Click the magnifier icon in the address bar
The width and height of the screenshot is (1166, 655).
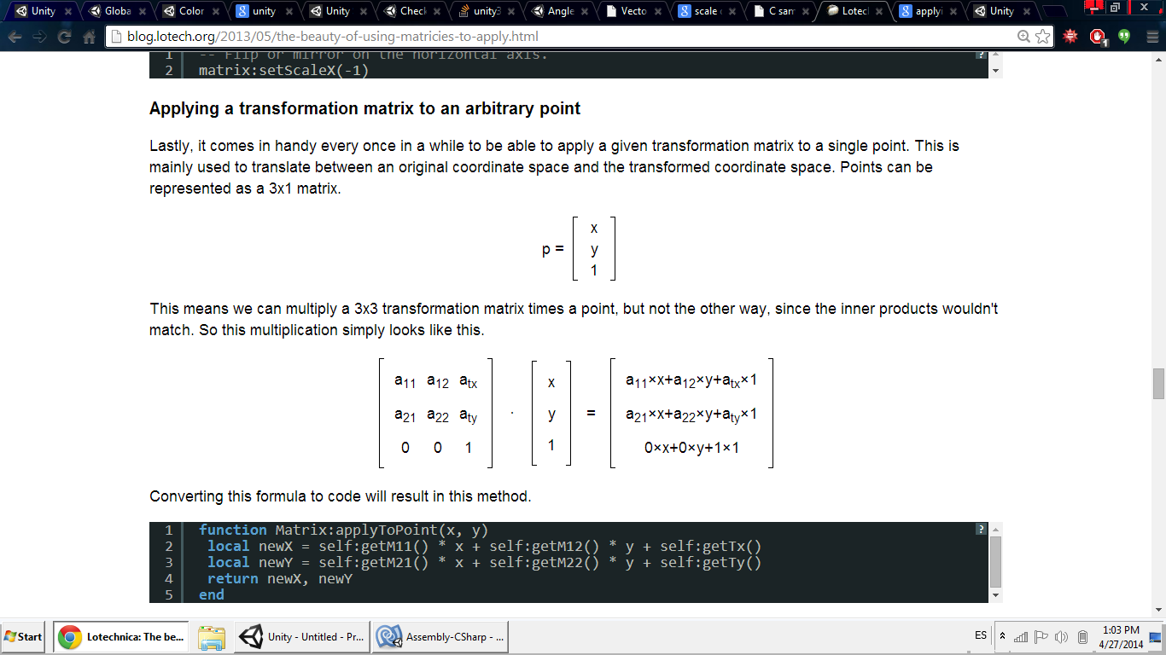point(1025,37)
